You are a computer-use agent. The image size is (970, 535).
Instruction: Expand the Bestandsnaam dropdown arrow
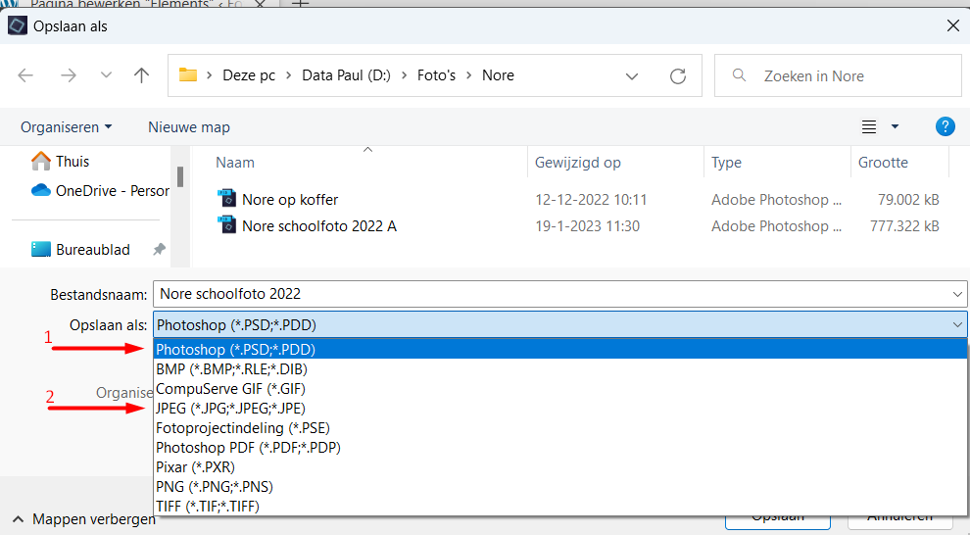[x=957, y=294]
